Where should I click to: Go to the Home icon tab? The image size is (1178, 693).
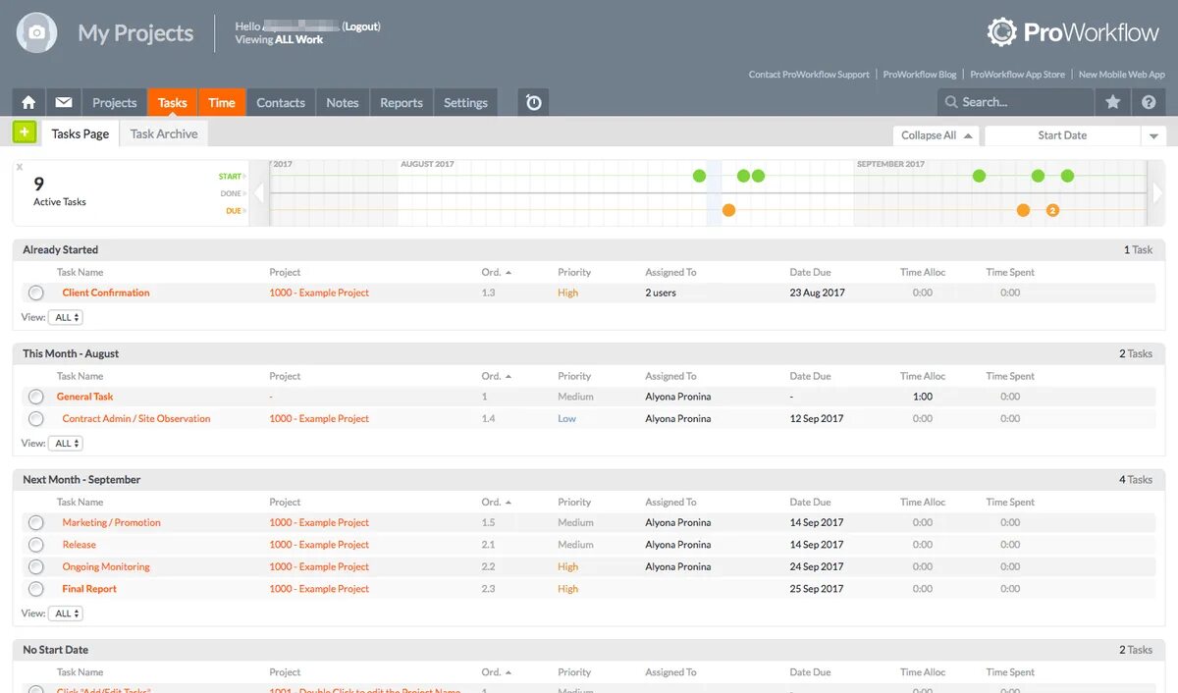coord(28,102)
